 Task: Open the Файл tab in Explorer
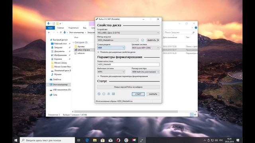(x=50, y=28)
